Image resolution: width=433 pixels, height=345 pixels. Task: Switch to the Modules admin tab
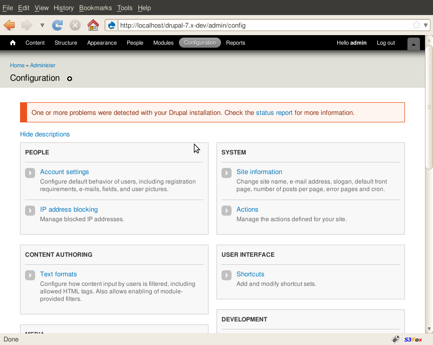pos(163,43)
